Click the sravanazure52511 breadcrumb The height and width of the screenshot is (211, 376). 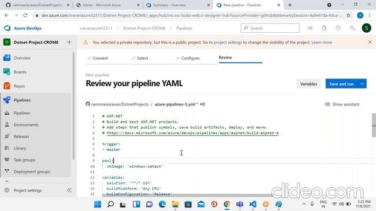click(x=96, y=28)
